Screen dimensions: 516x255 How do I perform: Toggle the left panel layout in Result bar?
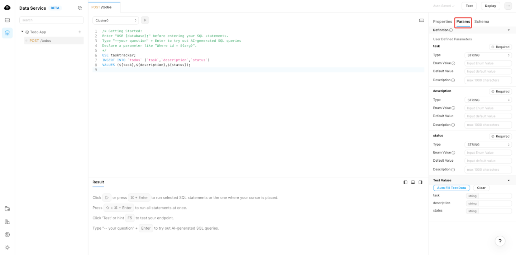(x=405, y=182)
